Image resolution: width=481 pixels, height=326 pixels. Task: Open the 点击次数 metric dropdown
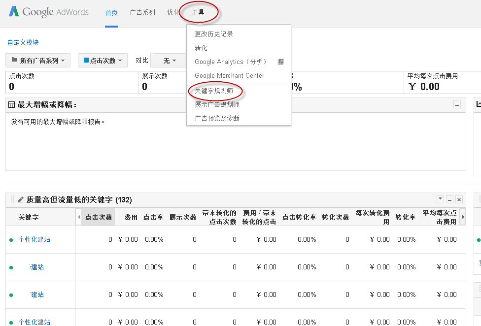pyautogui.click(x=103, y=61)
